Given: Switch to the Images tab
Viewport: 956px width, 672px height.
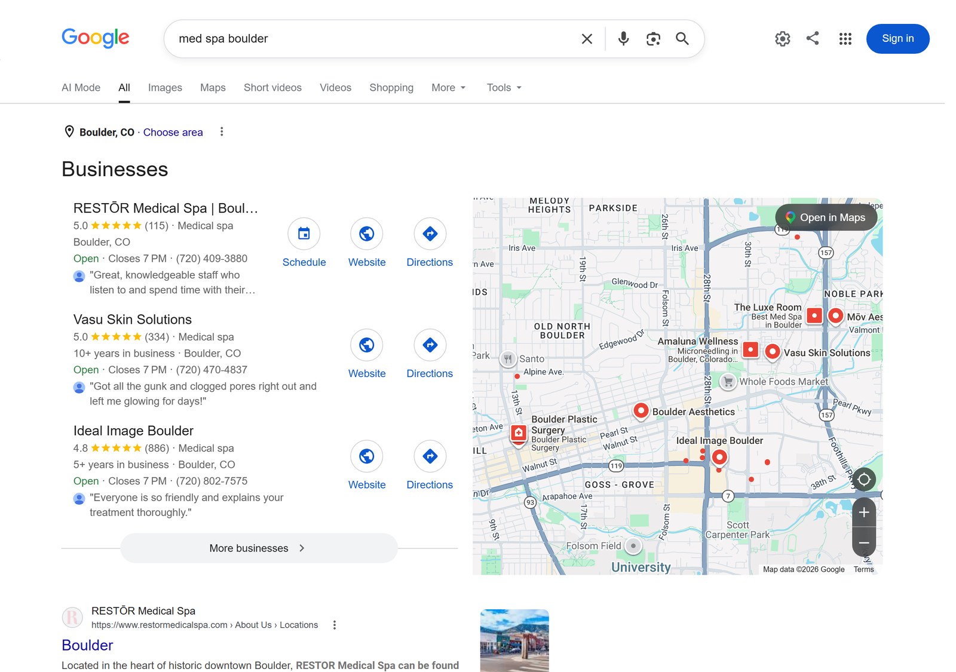Looking at the screenshot, I should point(165,88).
